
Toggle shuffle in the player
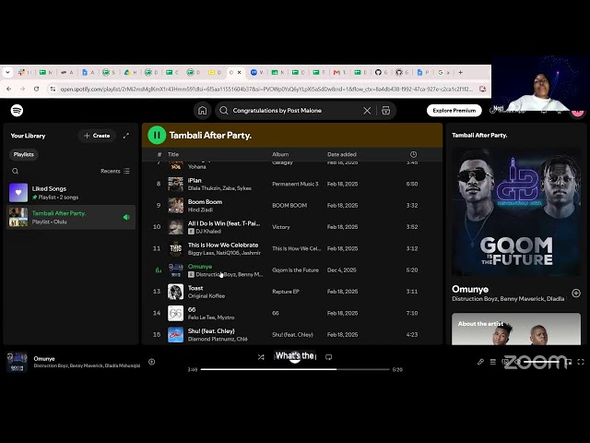(261, 357)
